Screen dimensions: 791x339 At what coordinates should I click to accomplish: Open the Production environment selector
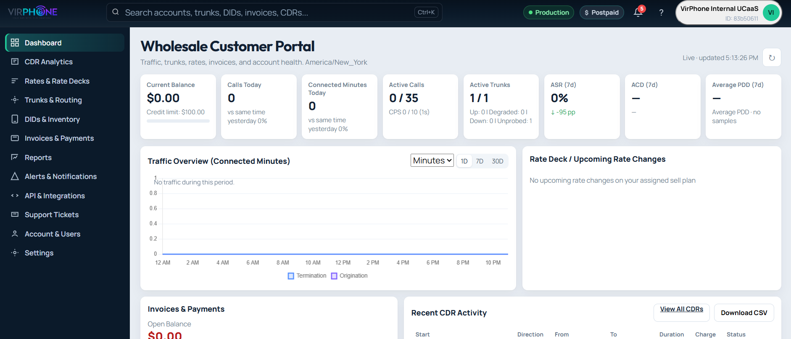pyautogui.click(x=548, y=13)
